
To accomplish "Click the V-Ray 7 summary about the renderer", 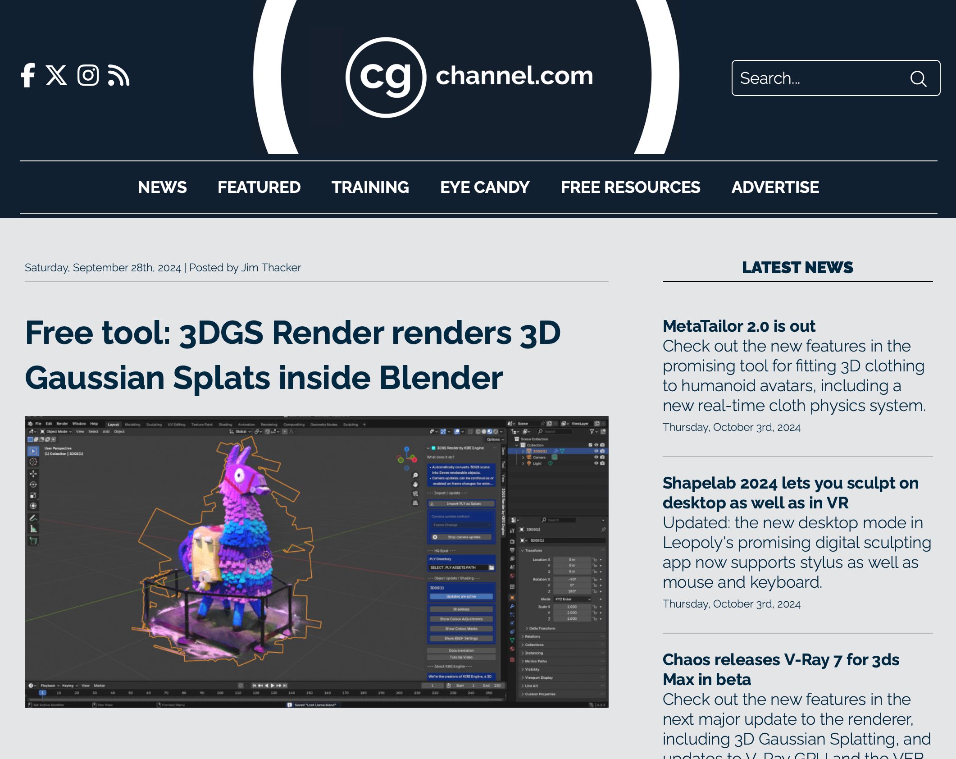I will (x=797, y=725).
